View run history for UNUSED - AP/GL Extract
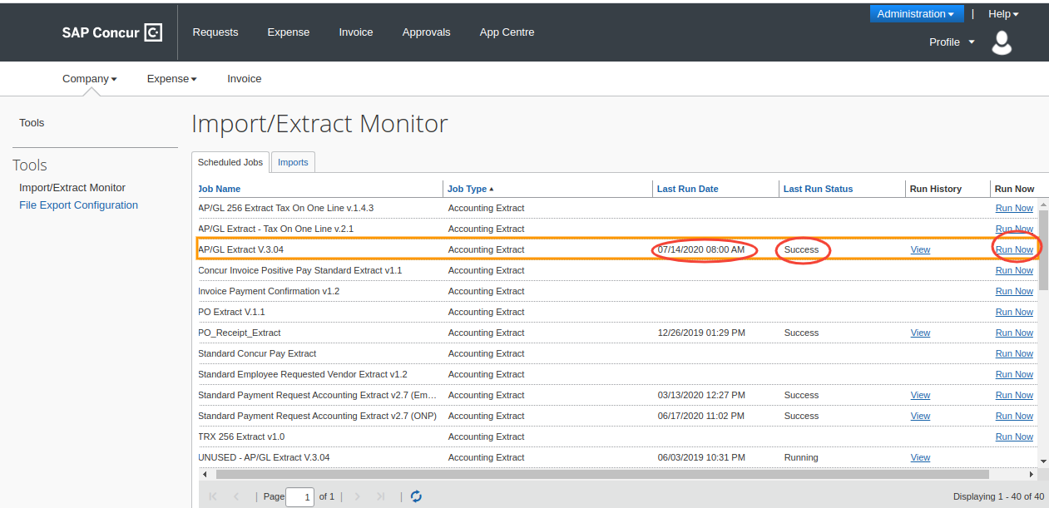 [920, 457]
